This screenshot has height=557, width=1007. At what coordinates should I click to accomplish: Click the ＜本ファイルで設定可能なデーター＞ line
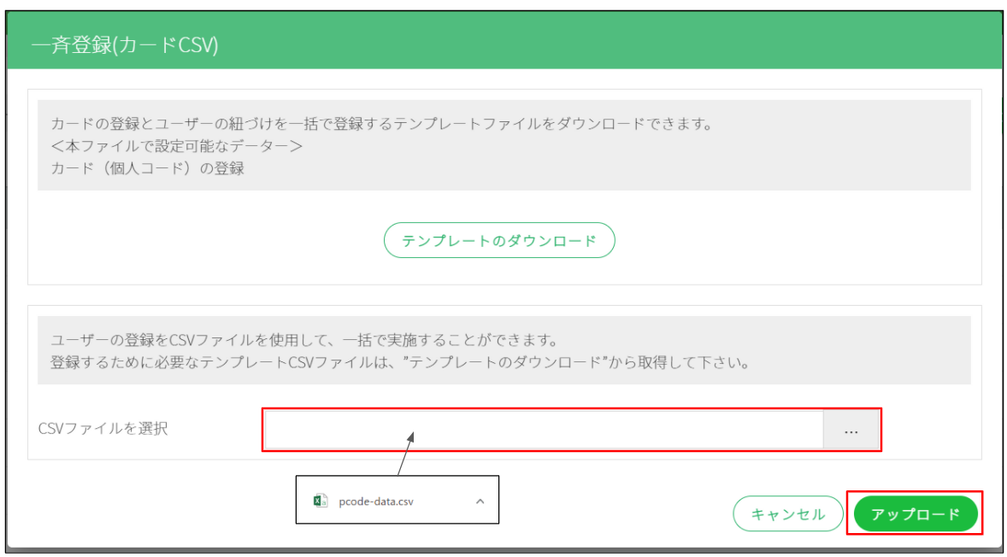point(177,146)
